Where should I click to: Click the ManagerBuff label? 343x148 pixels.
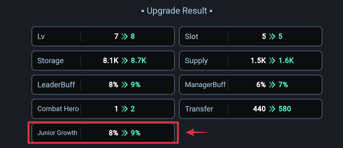[x=205, y=85]
